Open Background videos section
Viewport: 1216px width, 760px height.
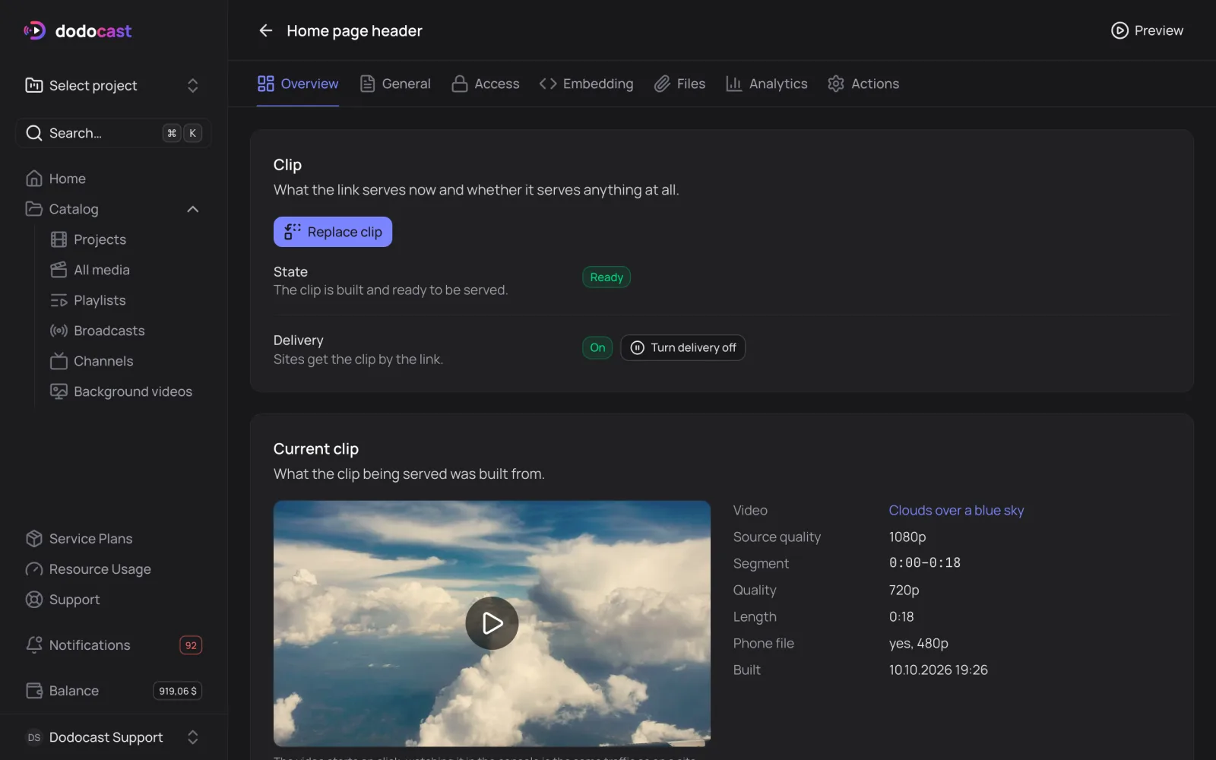125,391
